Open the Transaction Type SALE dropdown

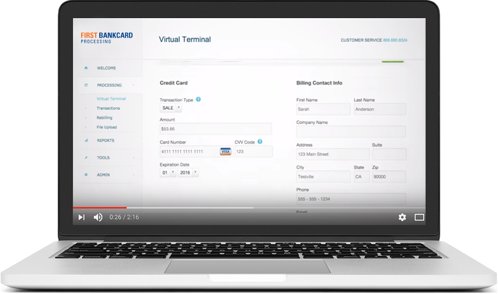[171, 108]
